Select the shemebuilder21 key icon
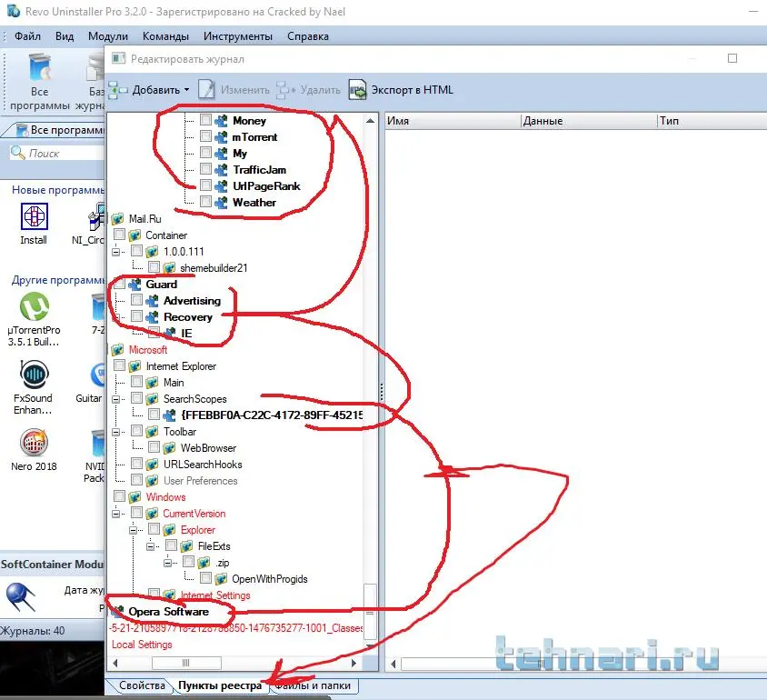 (x=169, y=268)
